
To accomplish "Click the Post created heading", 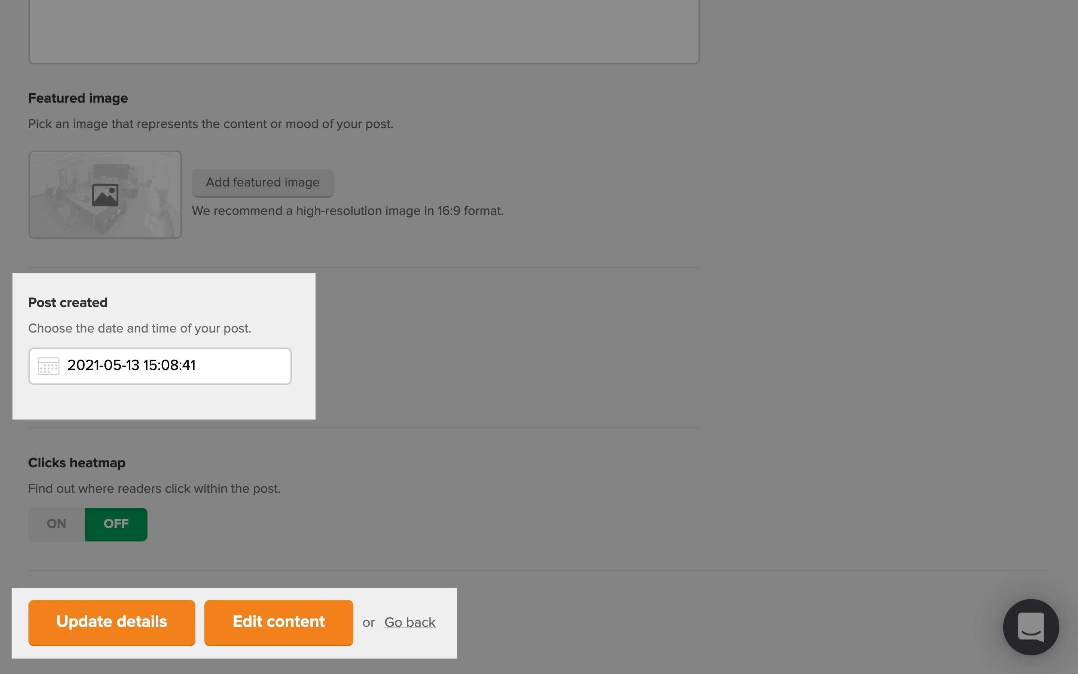I will tap(68, 303).
